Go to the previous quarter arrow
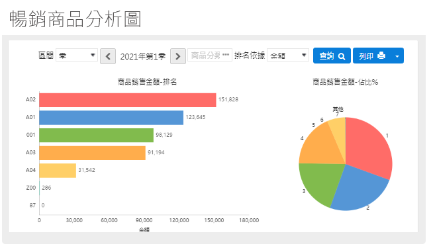The width and height of the screenshot is (431, 246). 108,56
